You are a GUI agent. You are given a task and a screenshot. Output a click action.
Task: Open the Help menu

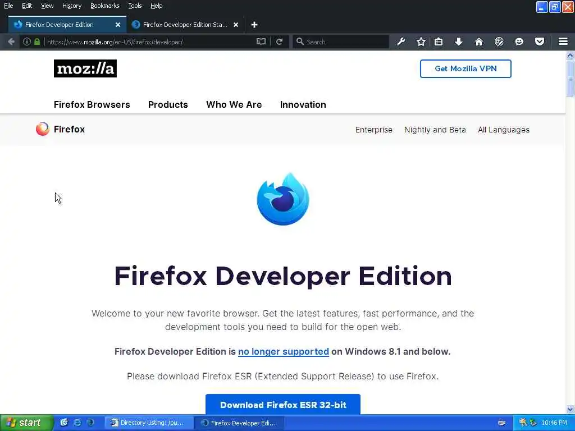[x=156, y=6]
